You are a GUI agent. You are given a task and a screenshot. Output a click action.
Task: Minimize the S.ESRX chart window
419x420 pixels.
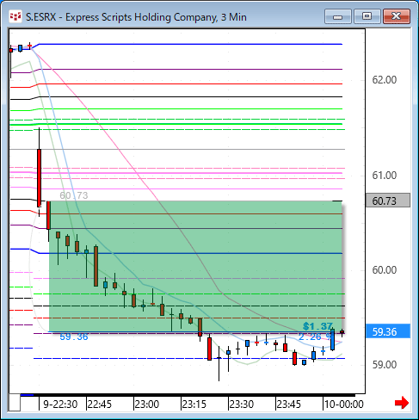(x=338, y=16)
